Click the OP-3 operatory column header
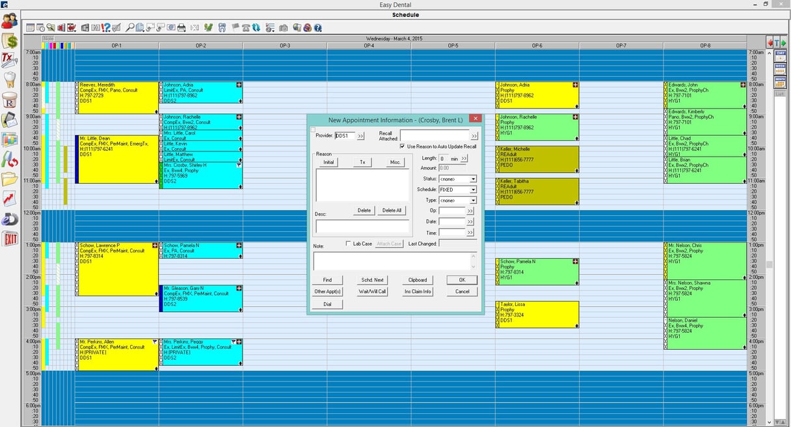Viewport: 791px width, 427px height. coord(285,45)
